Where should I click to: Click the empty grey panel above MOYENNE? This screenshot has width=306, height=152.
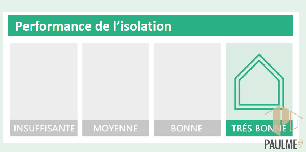pyautogui.click(x=115, y=81)
